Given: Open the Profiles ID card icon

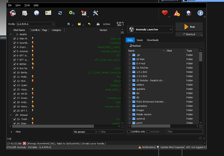Looking at the screenshot, I should coord(48,13).
